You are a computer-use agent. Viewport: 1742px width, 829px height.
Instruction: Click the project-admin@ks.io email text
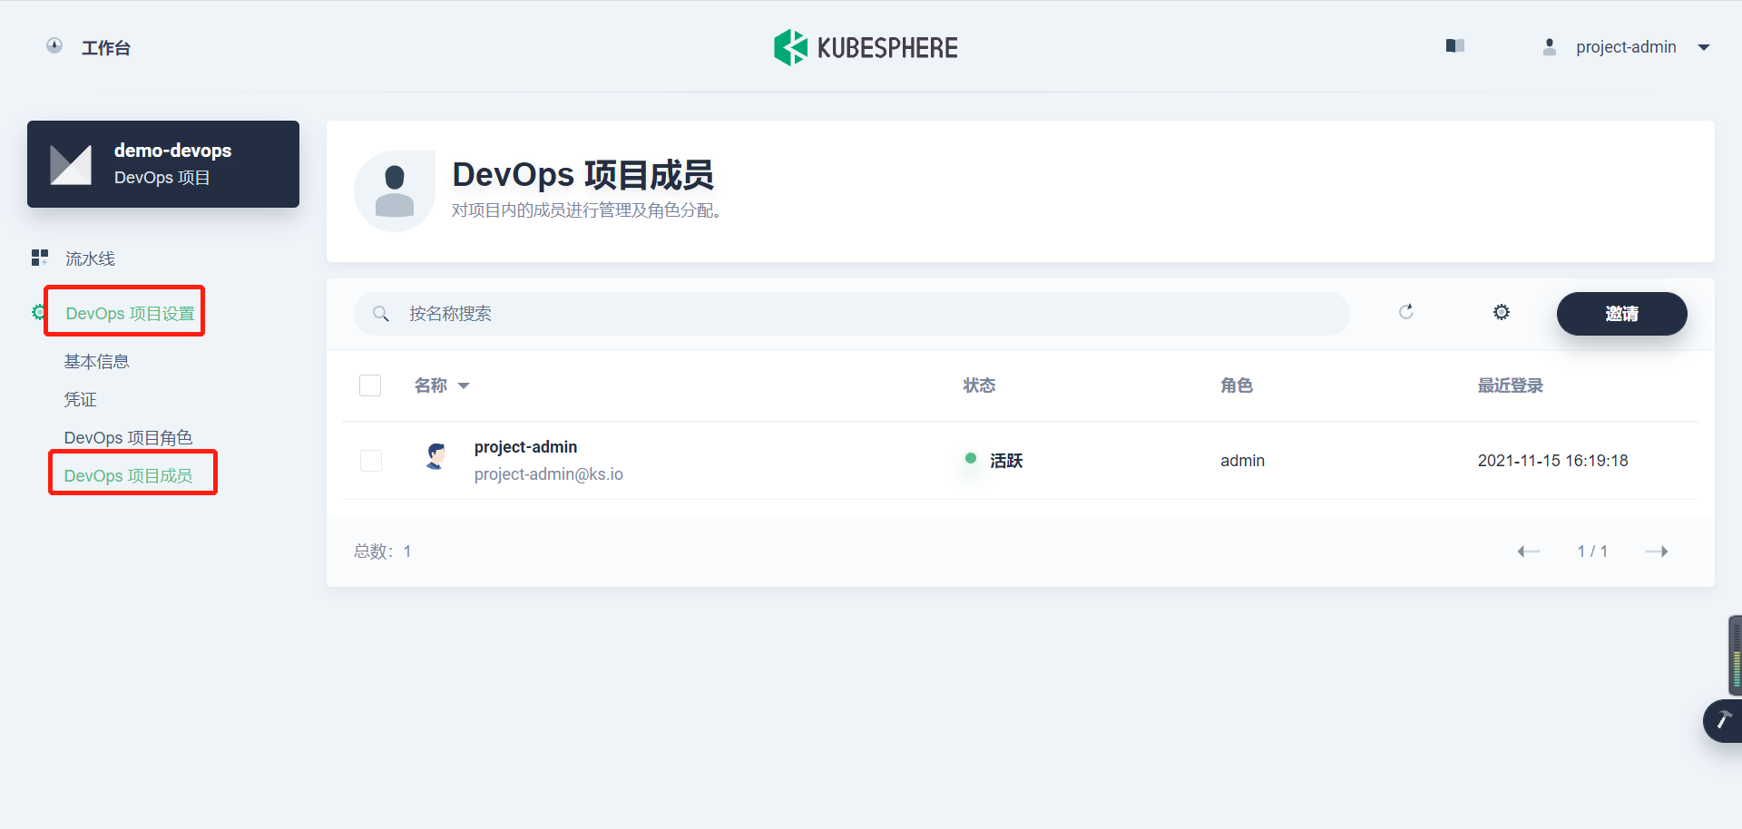click(x=549, y=474)
